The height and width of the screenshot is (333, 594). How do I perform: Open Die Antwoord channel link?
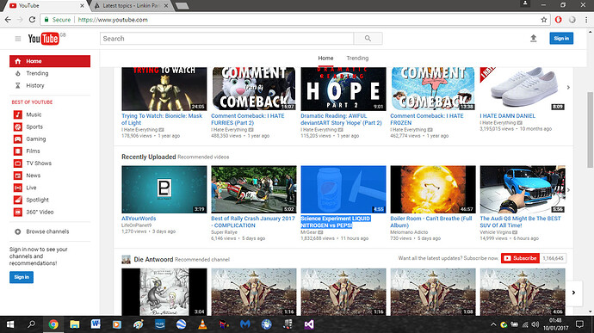click(153, 260)
